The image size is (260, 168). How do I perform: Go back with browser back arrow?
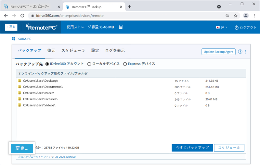[x=6, y=16]
